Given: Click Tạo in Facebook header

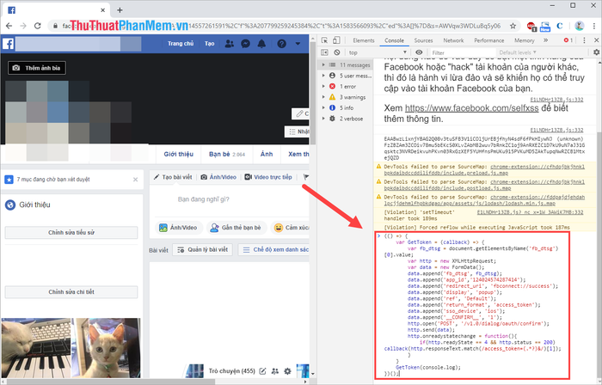Looking at the screenshot, I should pyautogui.click(x=209, y=44).
